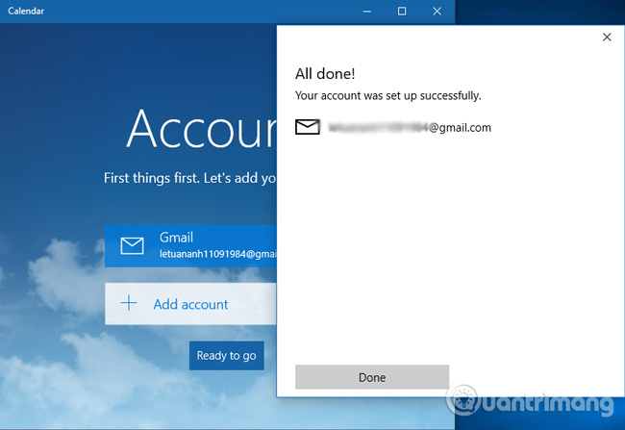Minimize the Calendar window

[366, 12]
